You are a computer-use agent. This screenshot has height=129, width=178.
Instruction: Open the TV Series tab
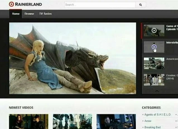coord(45,14)
